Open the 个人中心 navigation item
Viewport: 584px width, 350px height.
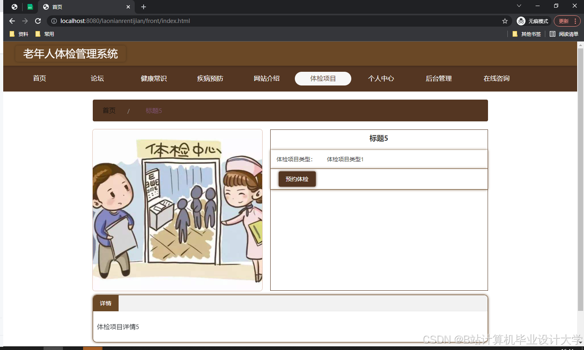point(381,79)
